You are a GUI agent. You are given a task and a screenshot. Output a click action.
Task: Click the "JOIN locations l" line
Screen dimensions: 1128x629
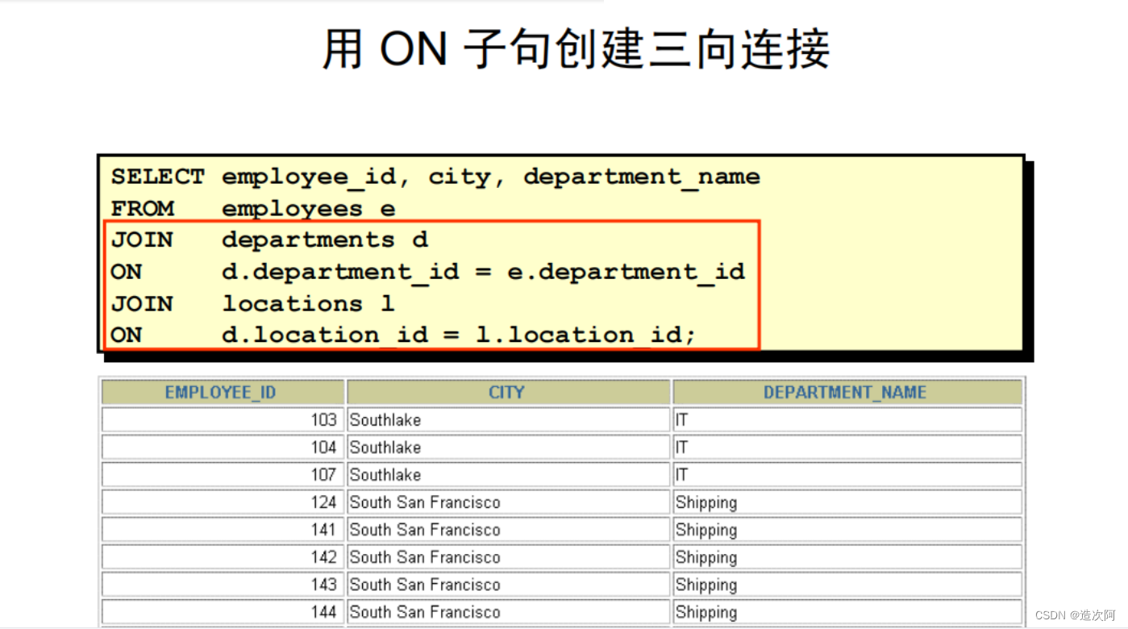pyautogui.click(x=252, y=303)
